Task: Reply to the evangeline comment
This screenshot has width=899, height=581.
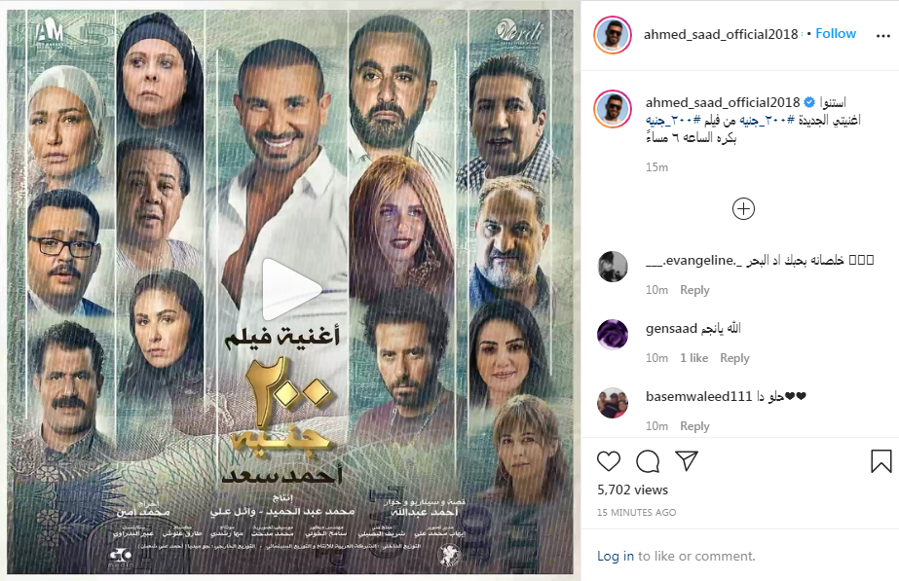Action: [x=694, y=290]
